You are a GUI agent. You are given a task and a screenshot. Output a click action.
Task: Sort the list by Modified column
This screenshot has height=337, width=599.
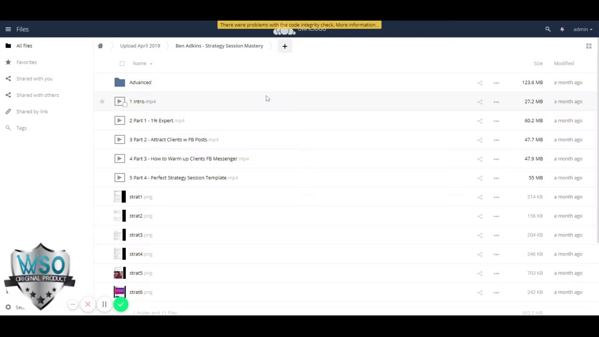[563, 63]
